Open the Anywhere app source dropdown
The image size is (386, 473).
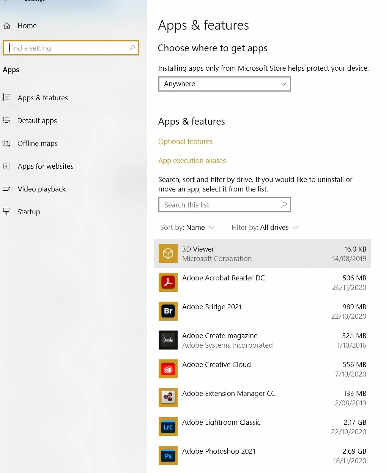pos(225,84)
